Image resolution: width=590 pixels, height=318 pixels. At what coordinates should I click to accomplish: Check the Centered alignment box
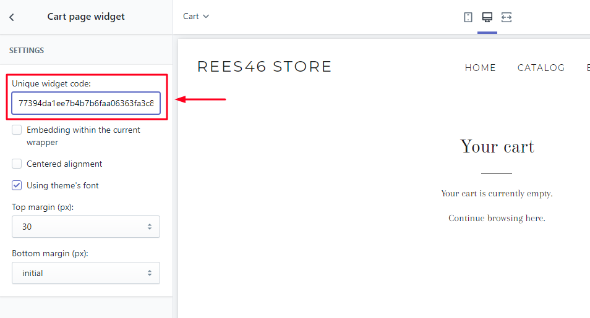[17, 164]
